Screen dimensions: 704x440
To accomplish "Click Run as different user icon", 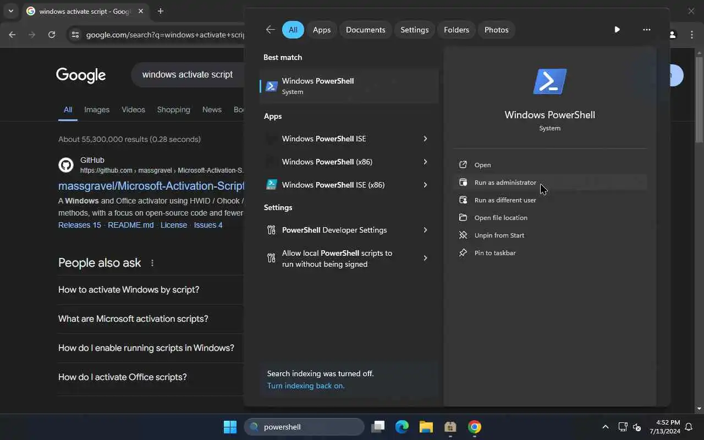I will click(463, 200).
